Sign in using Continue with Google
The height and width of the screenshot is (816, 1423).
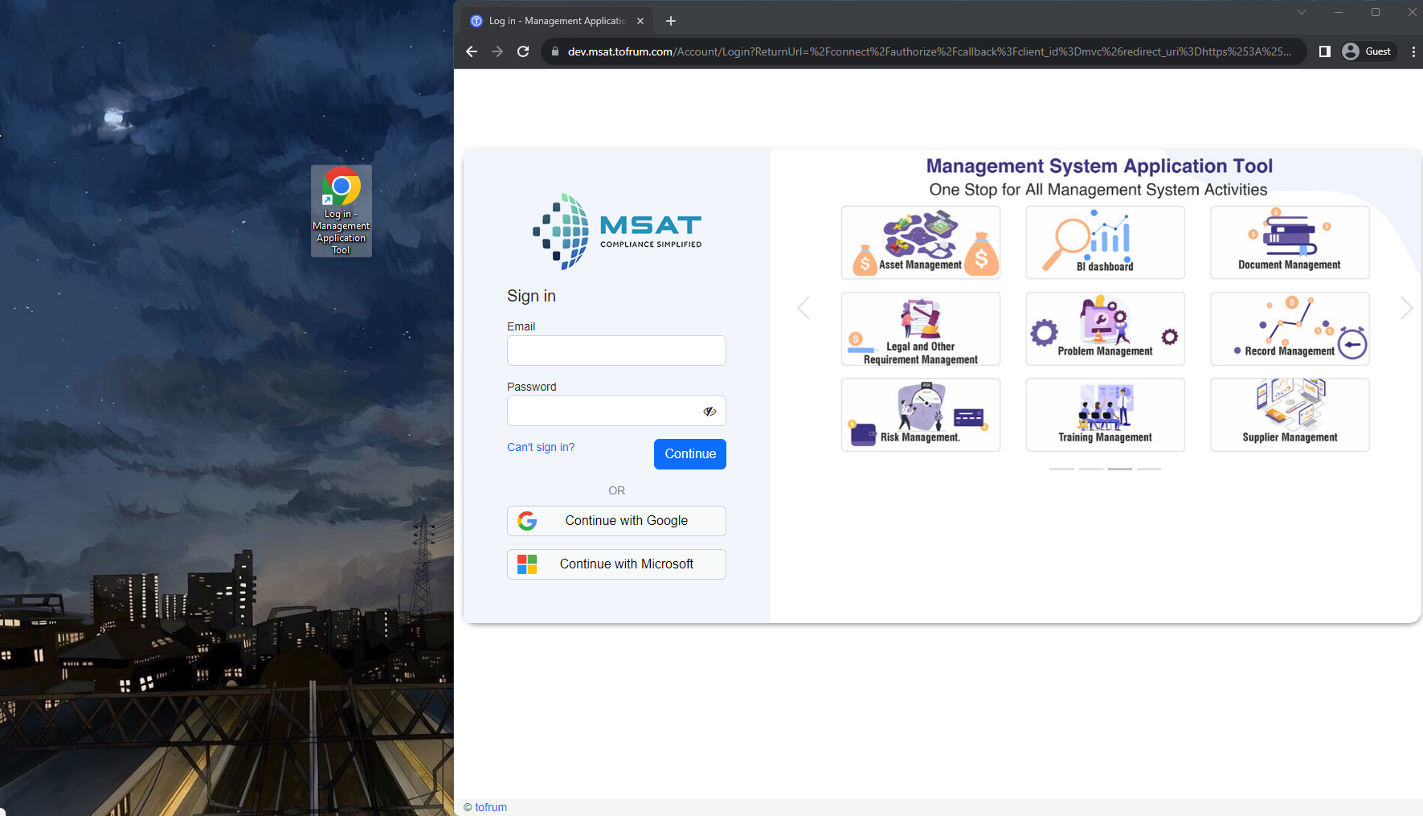click(x=616, y=521)
